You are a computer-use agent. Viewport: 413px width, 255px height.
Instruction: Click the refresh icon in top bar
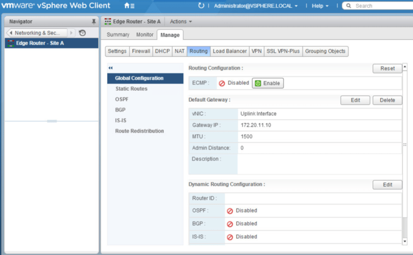(201, 6)
